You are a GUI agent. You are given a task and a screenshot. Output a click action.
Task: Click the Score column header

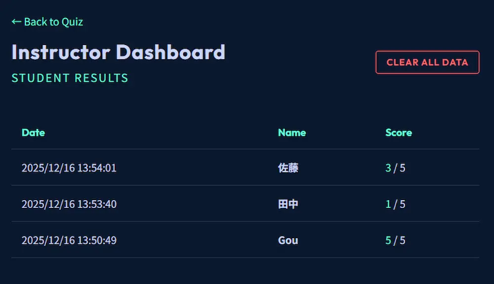(398, 132)
